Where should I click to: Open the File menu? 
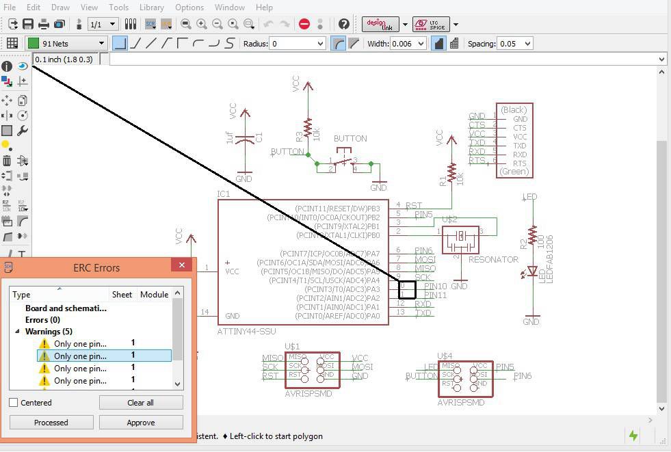pos(10,8)
